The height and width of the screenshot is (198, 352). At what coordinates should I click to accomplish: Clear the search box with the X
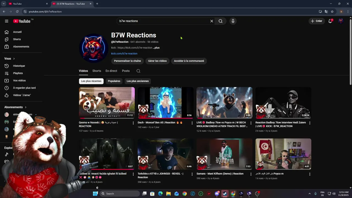(x=212, y=21)
